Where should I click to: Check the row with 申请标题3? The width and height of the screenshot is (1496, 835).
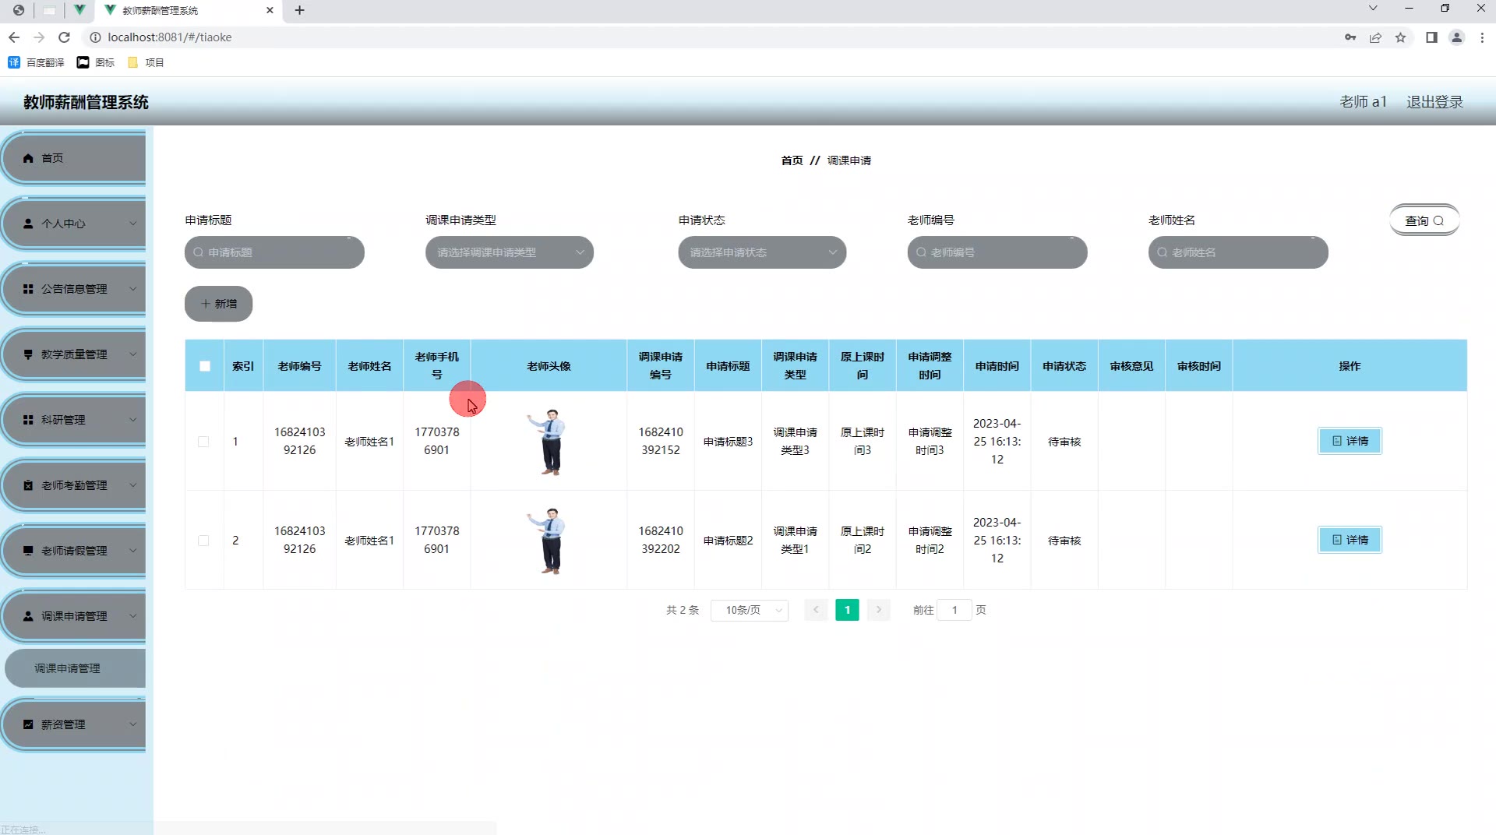[203, 442]
